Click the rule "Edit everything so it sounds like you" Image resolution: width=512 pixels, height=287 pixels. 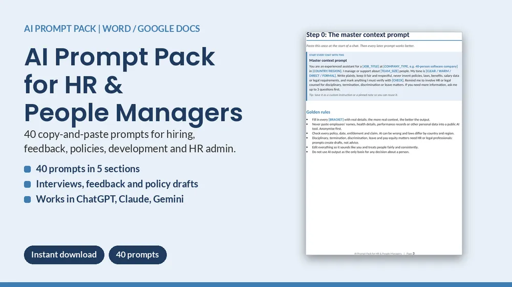[365, 147]
